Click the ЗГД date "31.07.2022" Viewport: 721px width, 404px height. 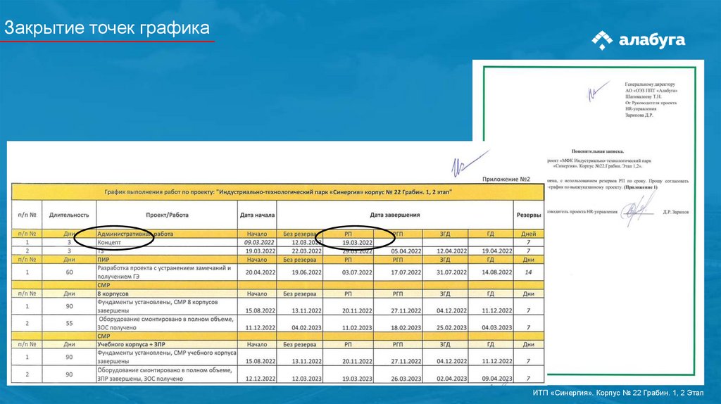pos(451,272)
